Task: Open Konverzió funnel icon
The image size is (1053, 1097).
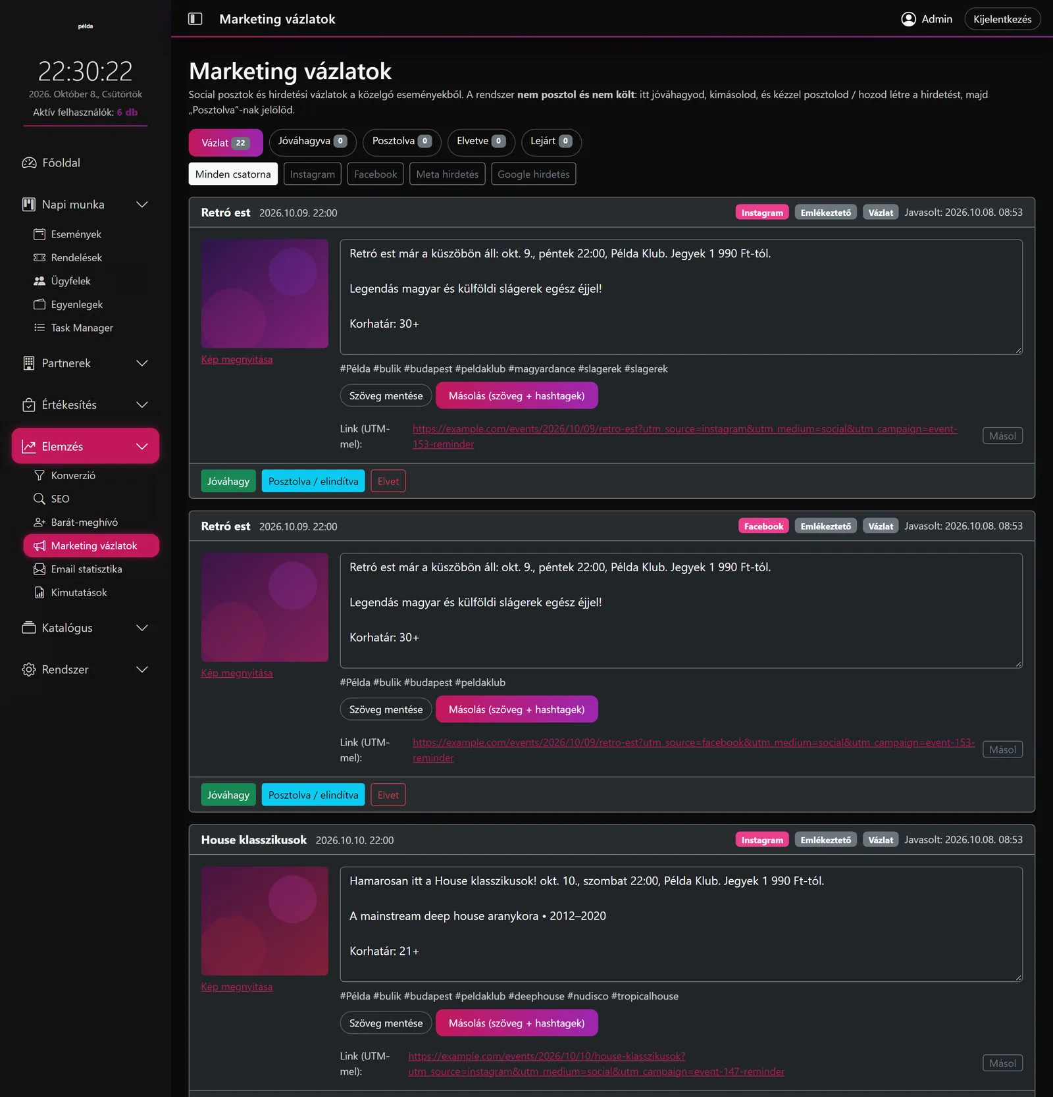Action: point(39,475)
